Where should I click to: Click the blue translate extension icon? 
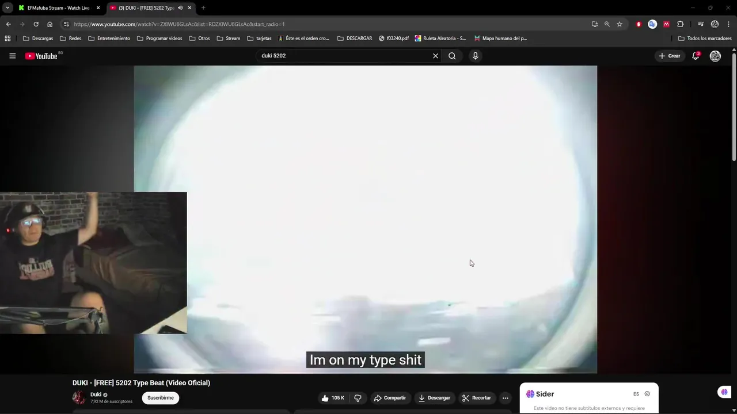[x=652, y=24]
